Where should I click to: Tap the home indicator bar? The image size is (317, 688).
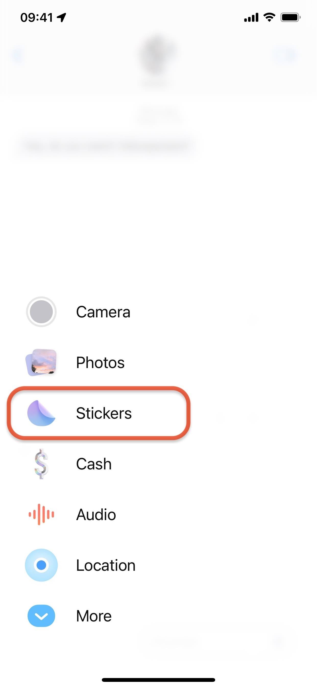pyautogui.click(x=159, y=680)
